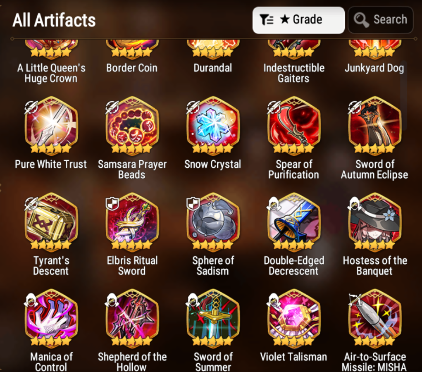Choose the Manica of Control artifact

coord(51,318)
